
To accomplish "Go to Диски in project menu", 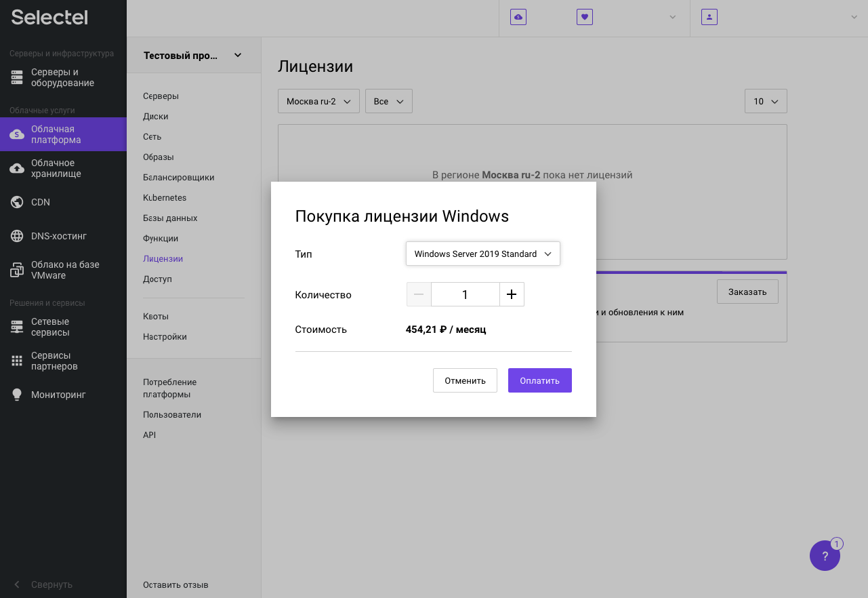I will [156, 117].
